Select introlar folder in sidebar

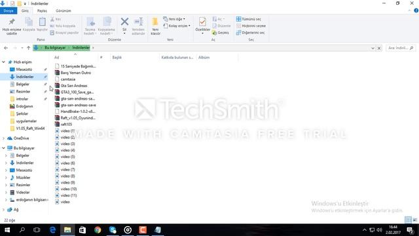[x=22, y=99]
